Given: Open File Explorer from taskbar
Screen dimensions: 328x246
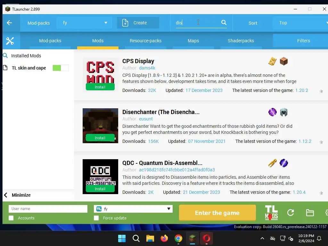Looking at the screenshot, I should pyautogui.click(x=150, y=238).
